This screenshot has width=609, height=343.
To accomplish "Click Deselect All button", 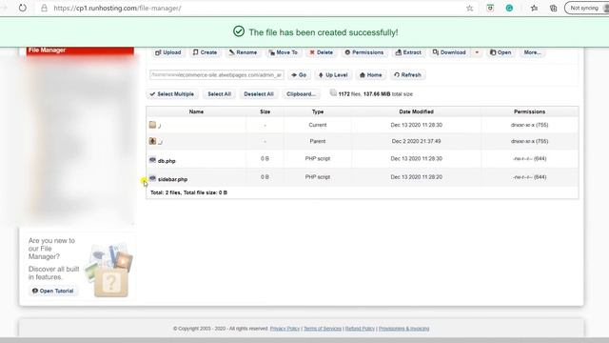I will (x=259, y=94).
